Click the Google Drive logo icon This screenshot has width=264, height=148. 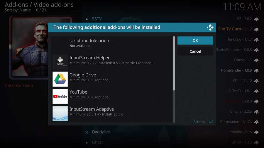pyautogui.click(x=60, y=79)
